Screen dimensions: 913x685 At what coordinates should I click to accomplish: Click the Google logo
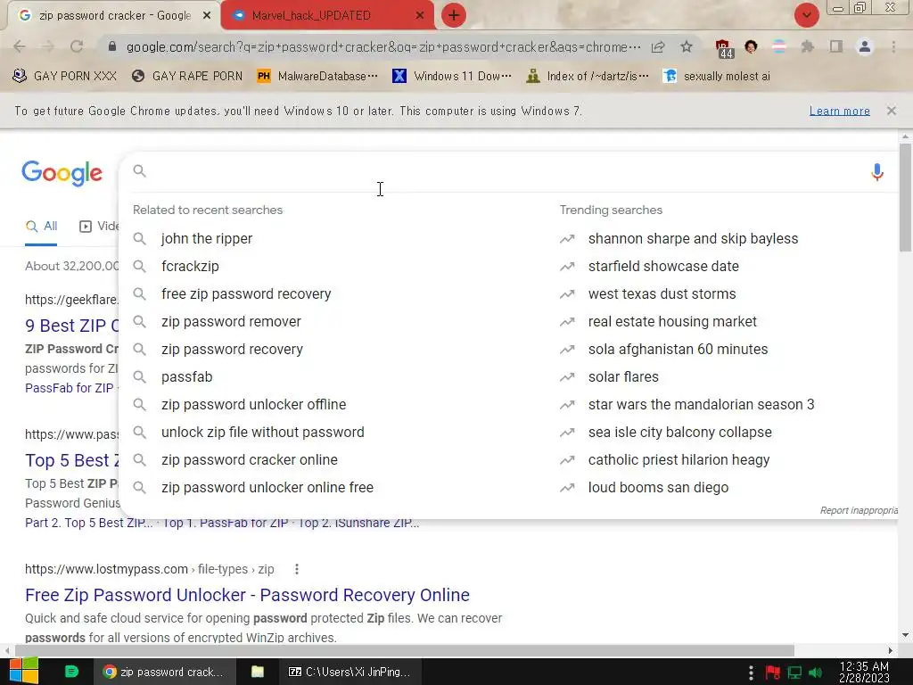pyautogui.click(x=62, y=174)
